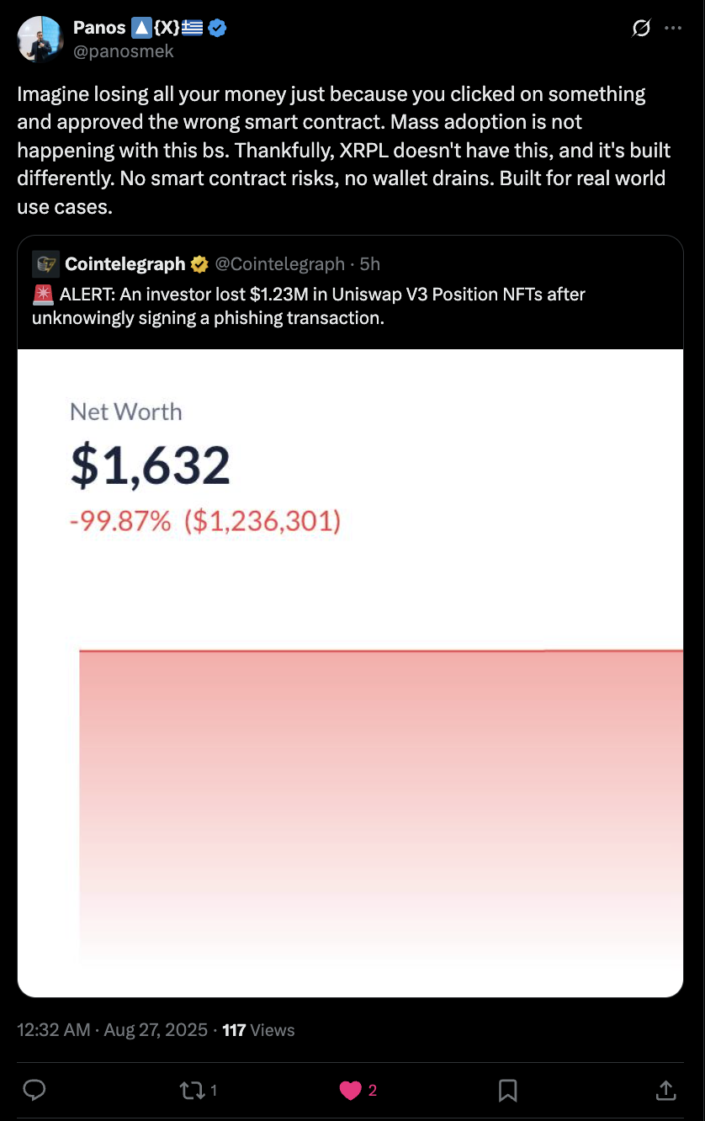705x1121 pixels.
Task: Click Panos's blue verified badge
Action: tap(217, 29)
